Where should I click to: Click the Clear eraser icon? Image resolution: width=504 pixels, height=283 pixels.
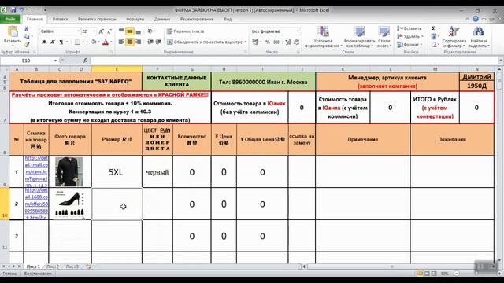434,45
